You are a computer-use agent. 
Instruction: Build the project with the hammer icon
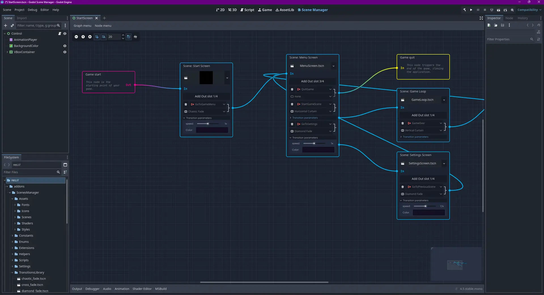(x=464, y=10)
